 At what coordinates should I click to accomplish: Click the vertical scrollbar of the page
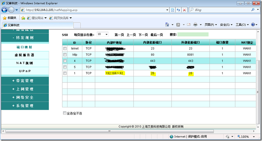(258, 92)
